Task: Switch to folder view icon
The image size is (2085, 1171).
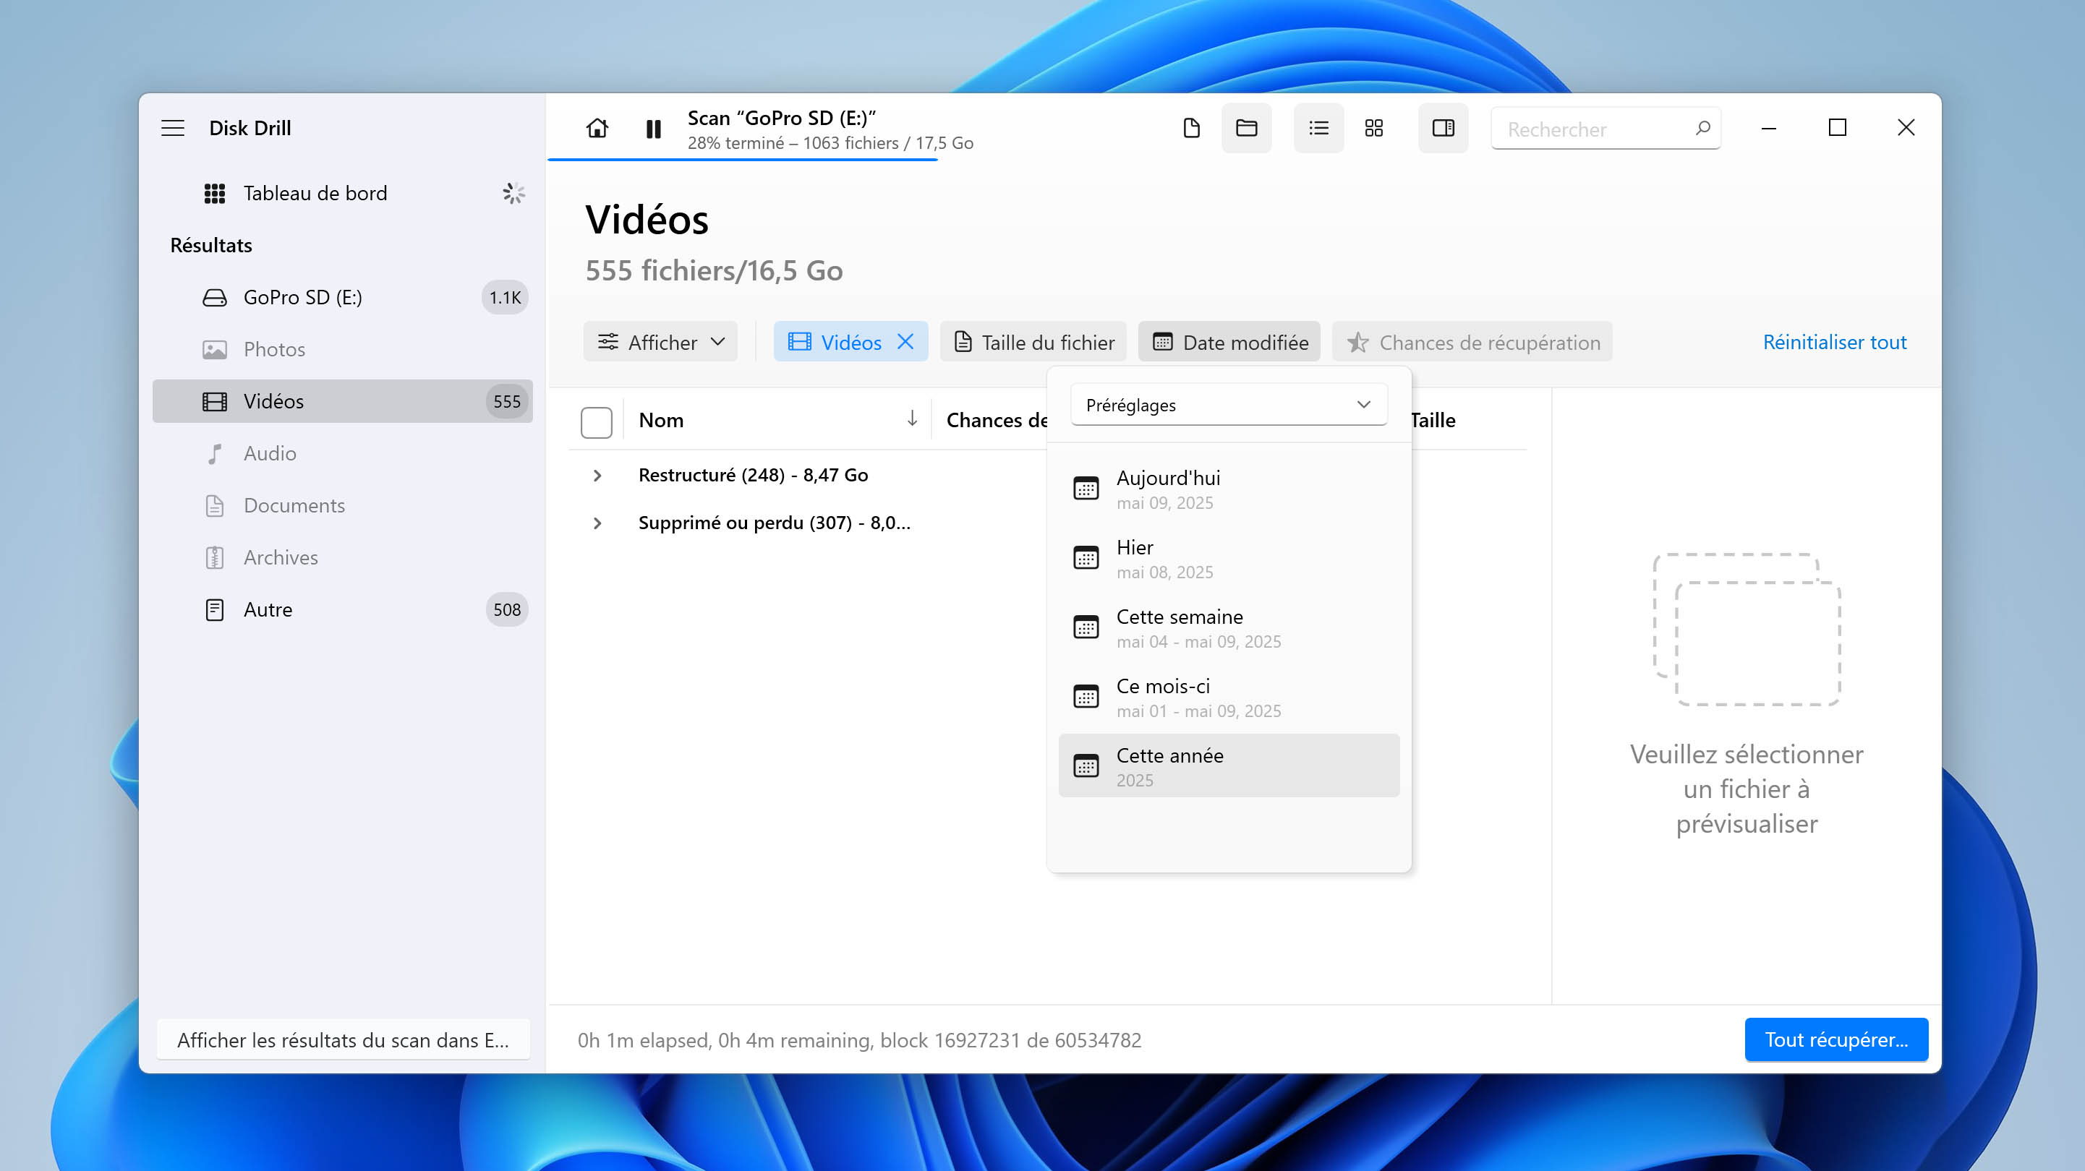Action: click(x=1247, y=128)
